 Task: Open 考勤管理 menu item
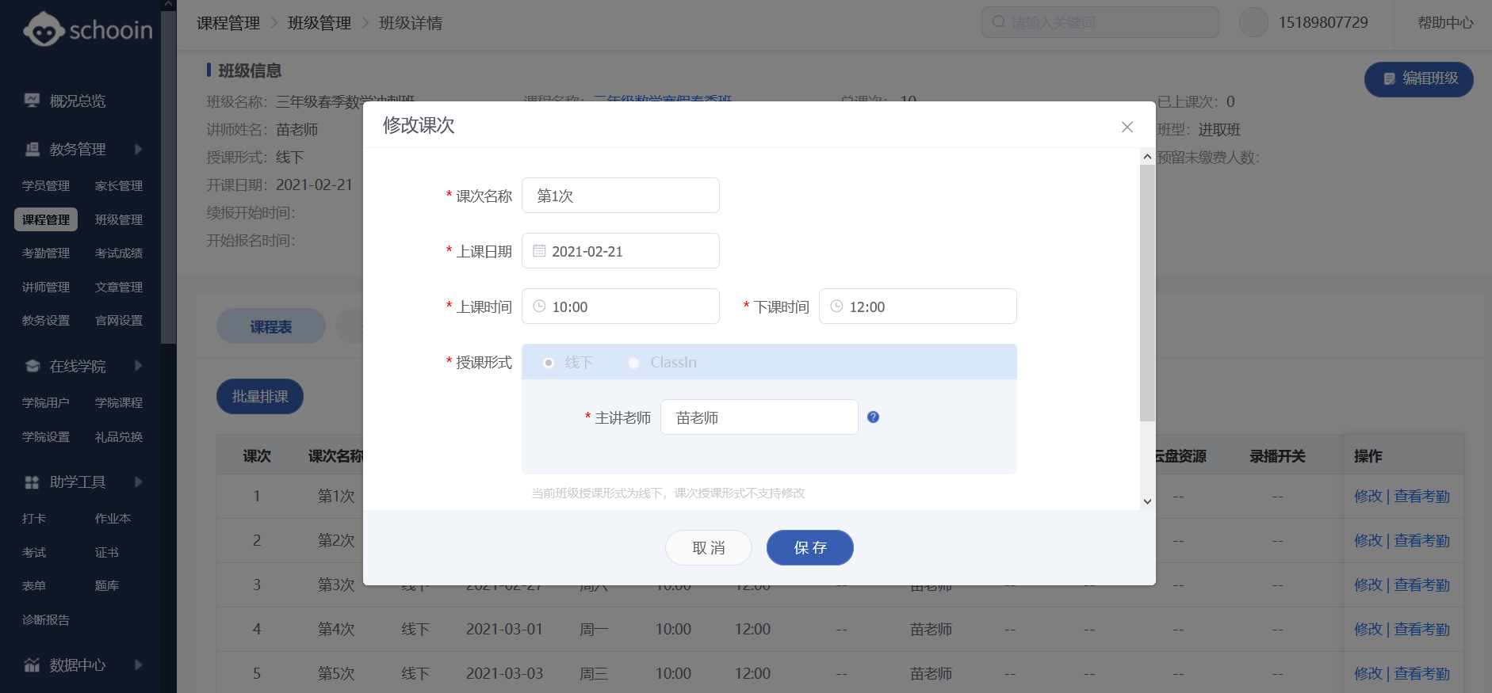(x=46, y=253)
